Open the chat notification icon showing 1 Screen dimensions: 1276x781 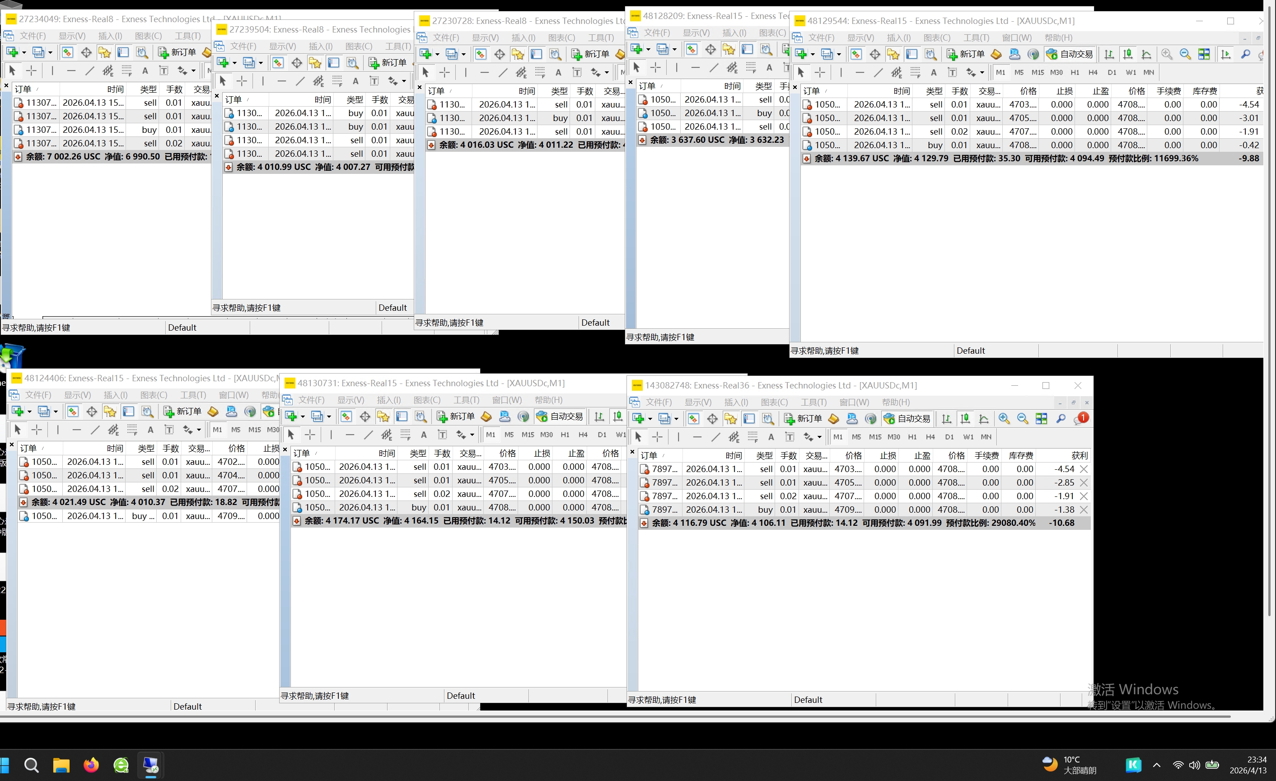pyautogui.click(x=1081, y=418)
